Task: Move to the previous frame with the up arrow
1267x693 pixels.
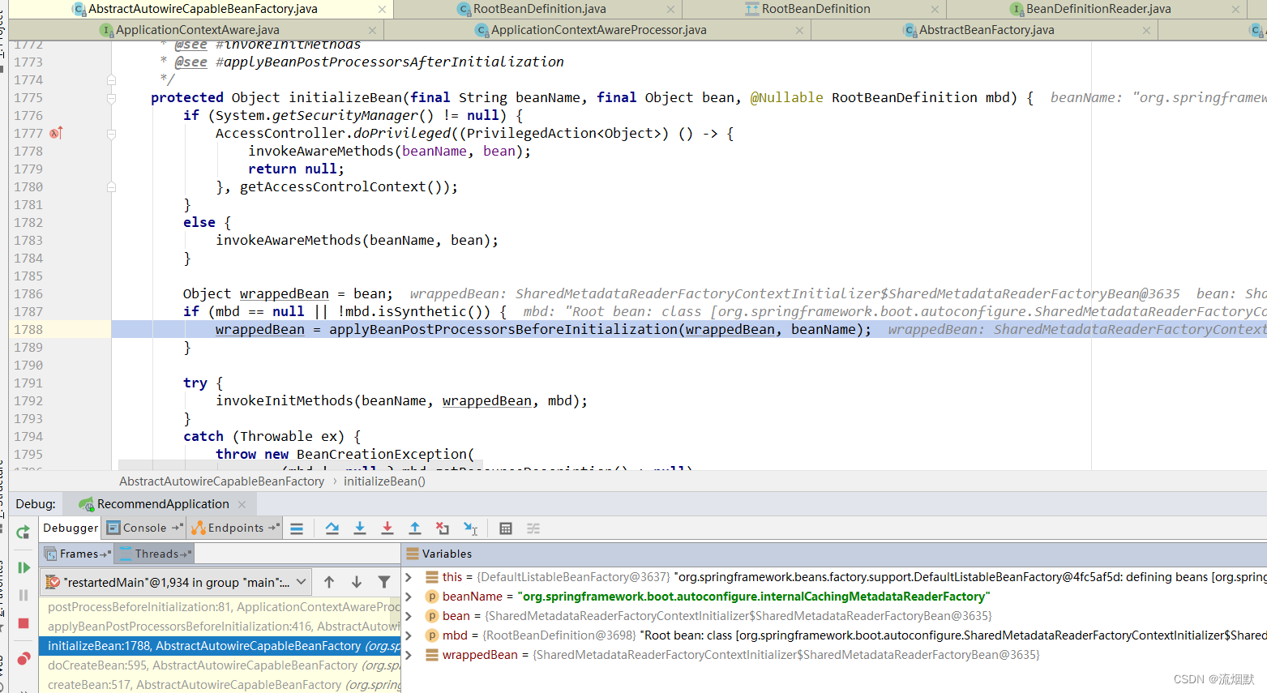Action: point(329,582)
